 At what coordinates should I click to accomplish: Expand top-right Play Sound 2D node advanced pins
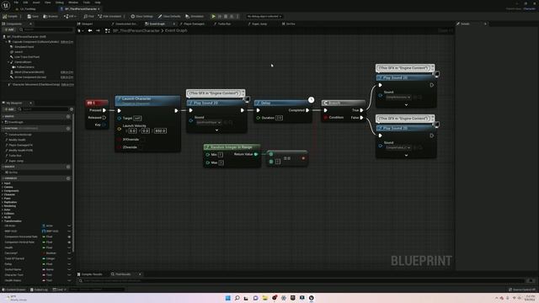pyautogui.click(x=406, y=104)
